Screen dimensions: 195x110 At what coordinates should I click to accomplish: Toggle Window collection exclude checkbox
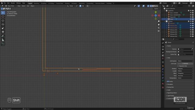pos(189,21)
